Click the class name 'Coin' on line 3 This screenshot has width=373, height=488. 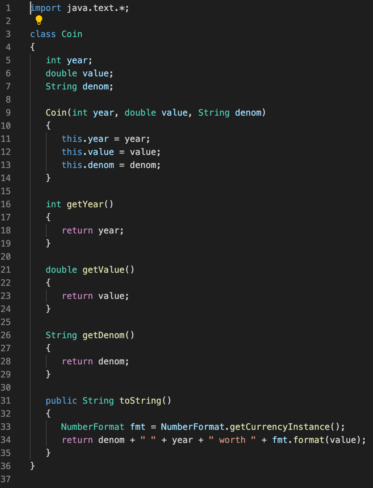pyautogui.click(x=72, y=34)
